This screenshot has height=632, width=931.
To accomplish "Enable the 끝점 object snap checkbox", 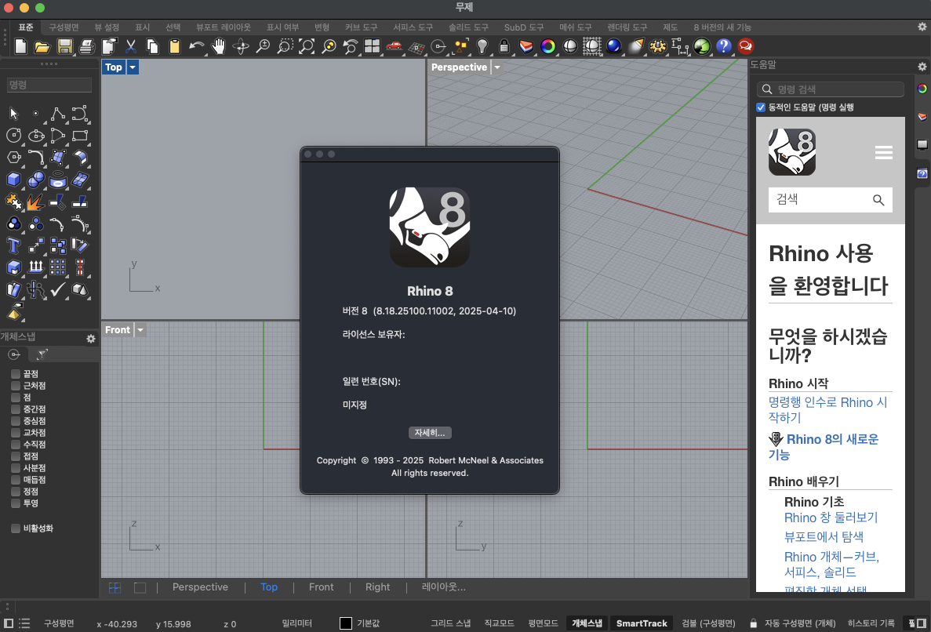I will pyautogui.click(x=16, y=374).
